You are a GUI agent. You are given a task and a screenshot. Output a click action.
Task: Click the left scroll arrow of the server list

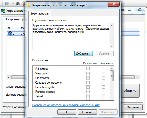click(9, 77)
